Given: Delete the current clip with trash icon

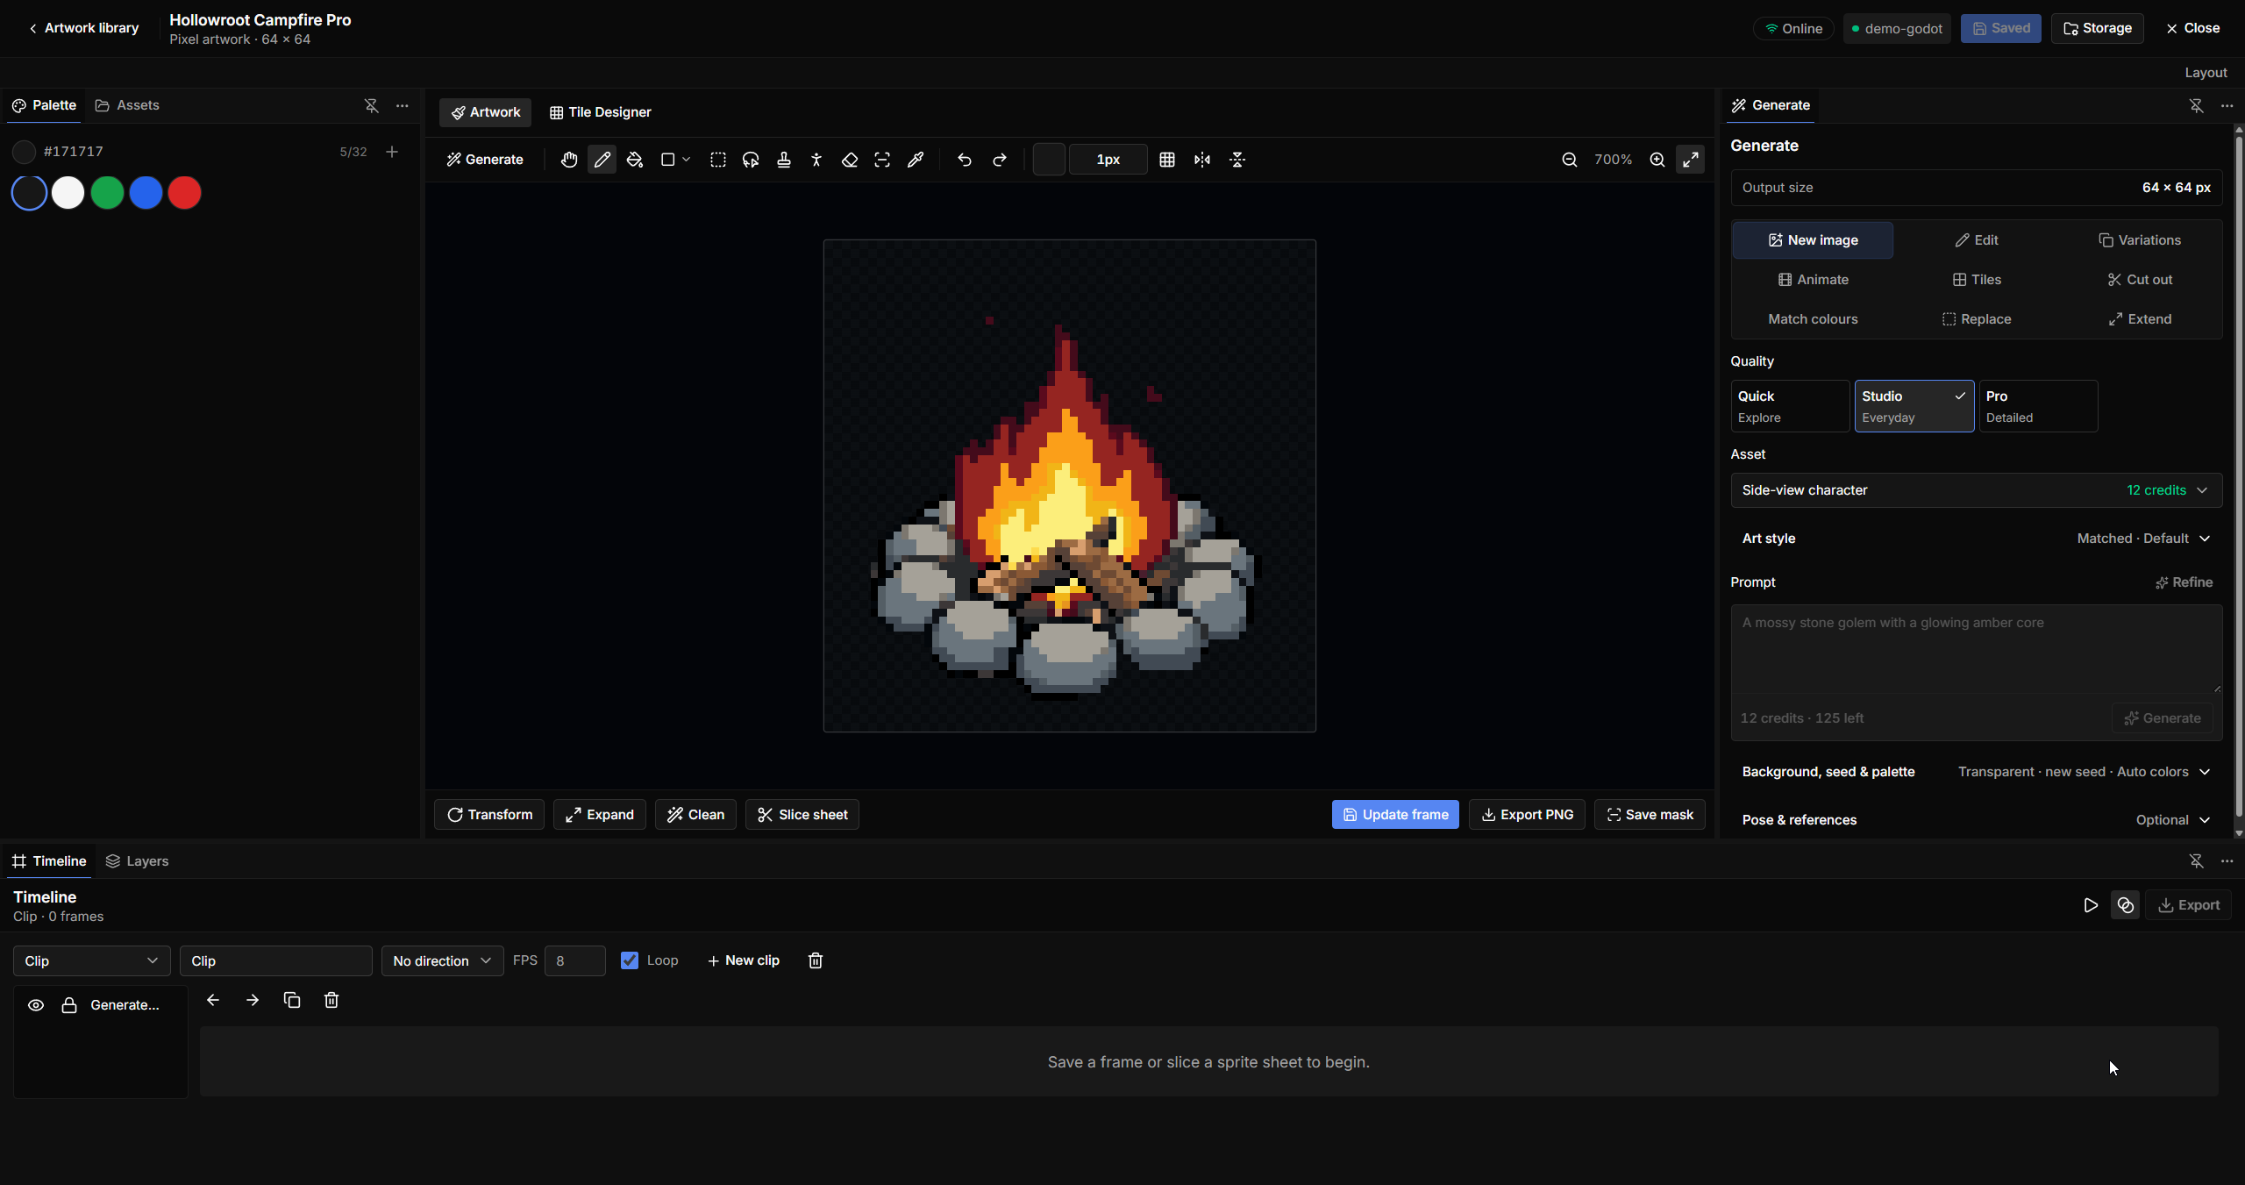Looking at the screenshot, I should click(x=816, y=960).
